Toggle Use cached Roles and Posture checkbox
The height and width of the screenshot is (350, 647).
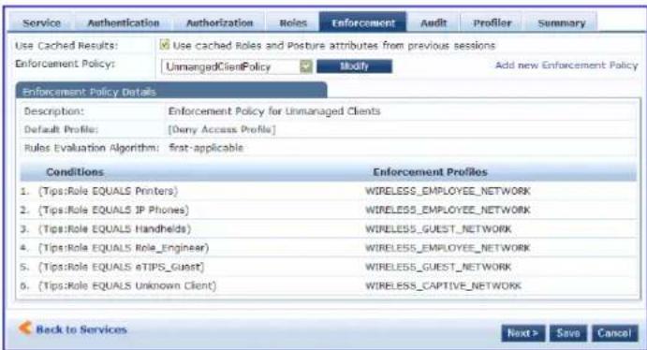coord(165,45)
